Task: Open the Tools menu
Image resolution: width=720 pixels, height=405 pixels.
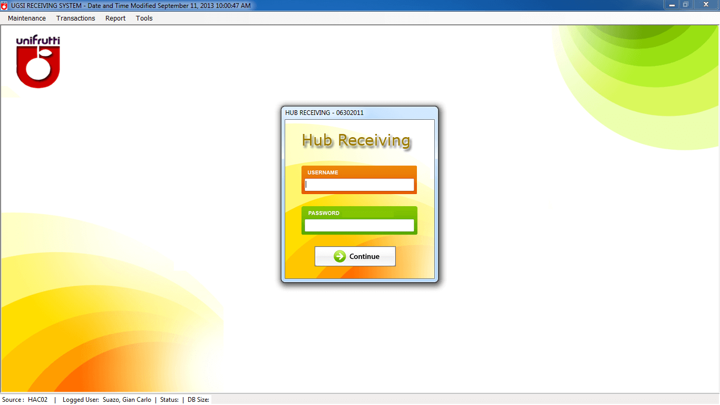Action: pyautogui.click(x=144, y=18)
